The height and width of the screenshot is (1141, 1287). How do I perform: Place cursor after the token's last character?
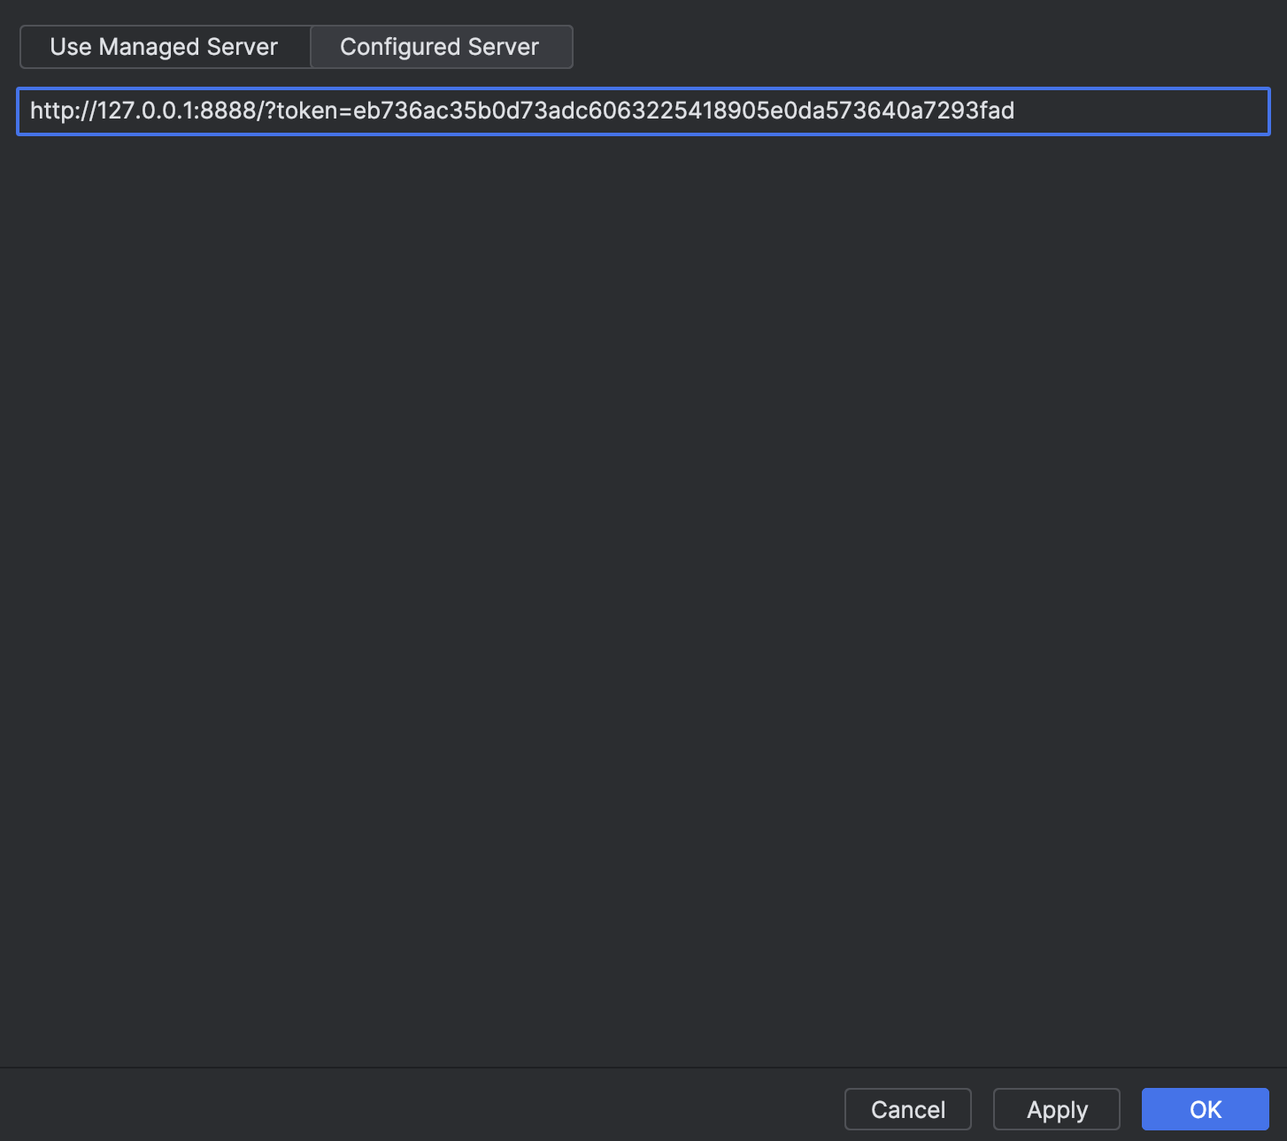(1016, 111)
